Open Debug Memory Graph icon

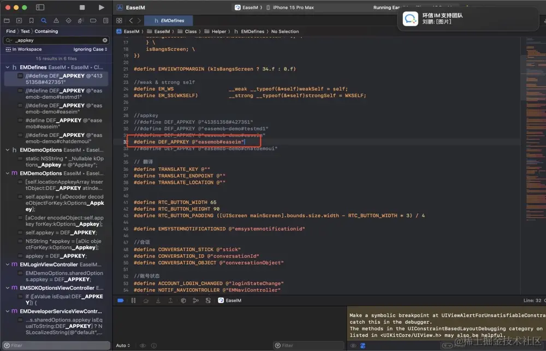pos(195,301)
